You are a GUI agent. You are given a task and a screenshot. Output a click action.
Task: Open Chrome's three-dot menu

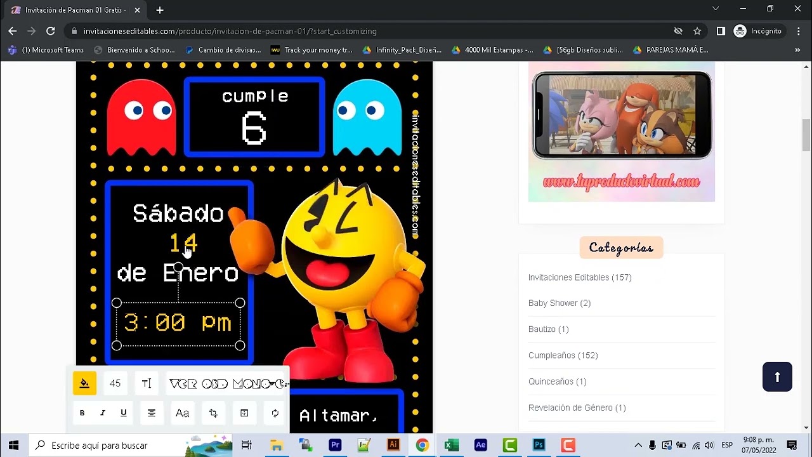click(797, 30)
